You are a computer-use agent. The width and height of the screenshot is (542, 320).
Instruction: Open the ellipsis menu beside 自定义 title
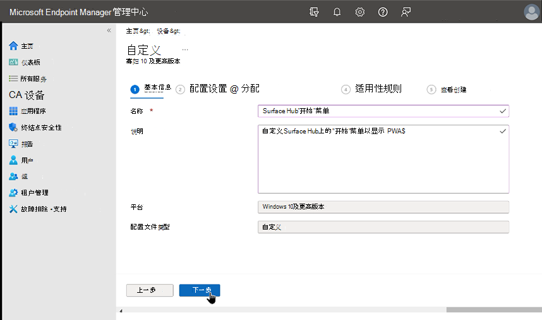185,49
